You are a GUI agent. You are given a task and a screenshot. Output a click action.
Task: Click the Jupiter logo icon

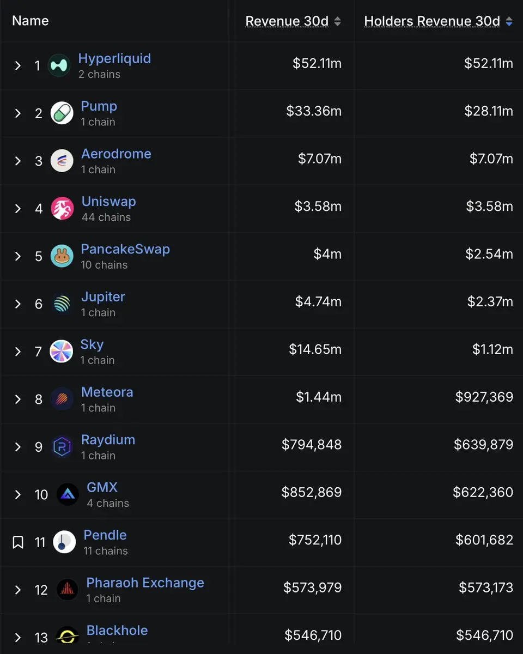click(x=62, y=304)
